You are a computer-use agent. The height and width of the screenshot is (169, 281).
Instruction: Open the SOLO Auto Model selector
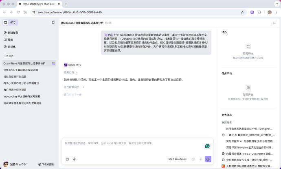[178, 159]
